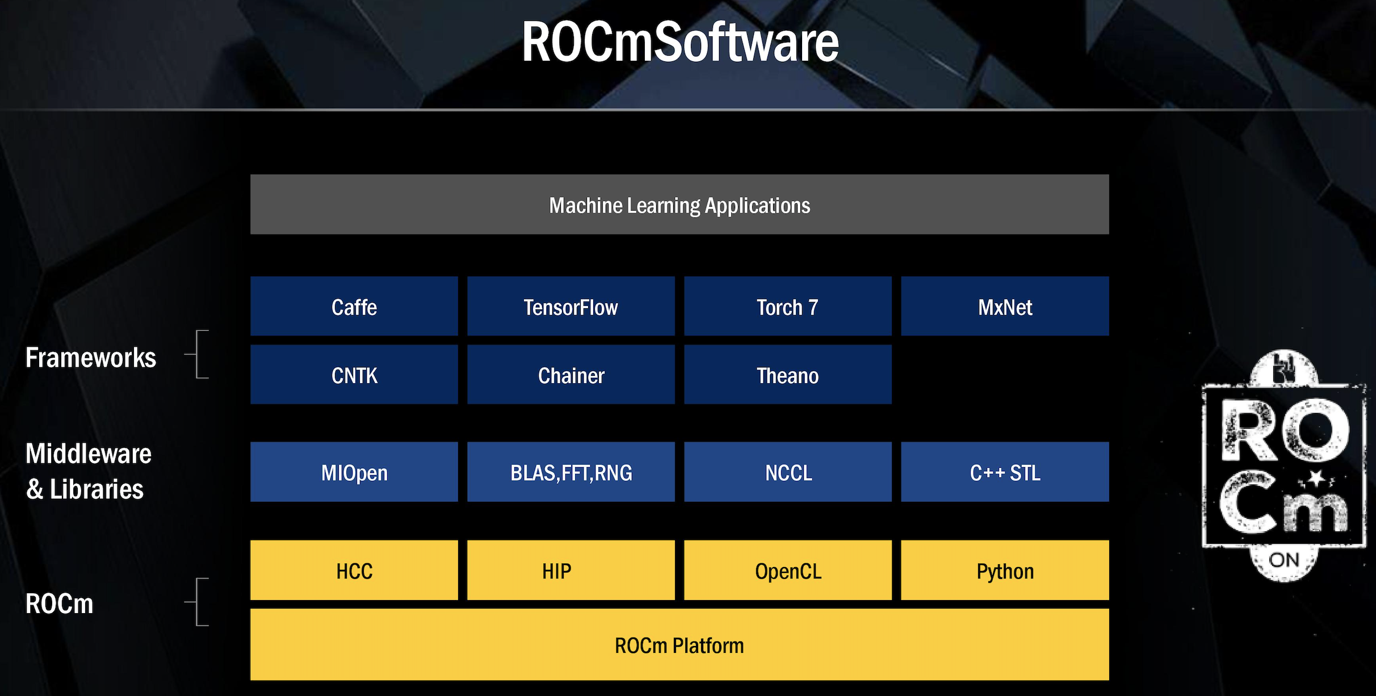Choose the CNTK box
The image size is (1376, 696).
point(354,375)
